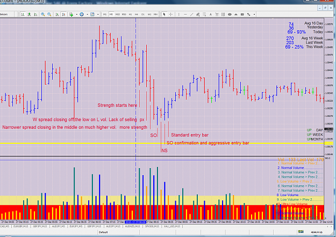Open the periodicity clock icon
336x237 pixels.
(x=82, y=15)
